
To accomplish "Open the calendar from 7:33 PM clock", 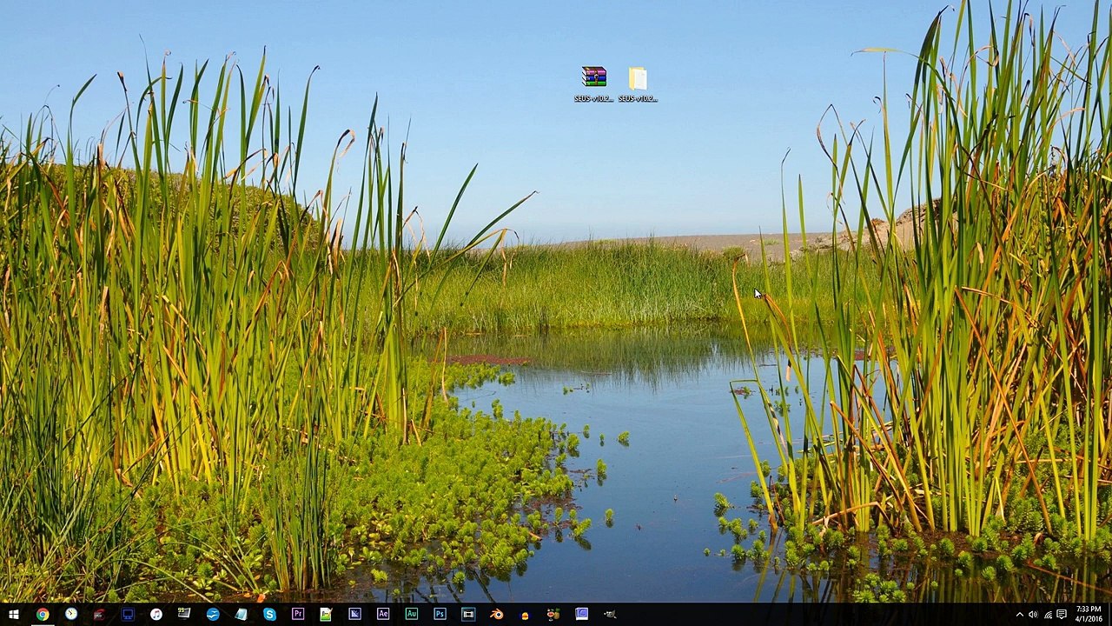I will pos(1089,614).
